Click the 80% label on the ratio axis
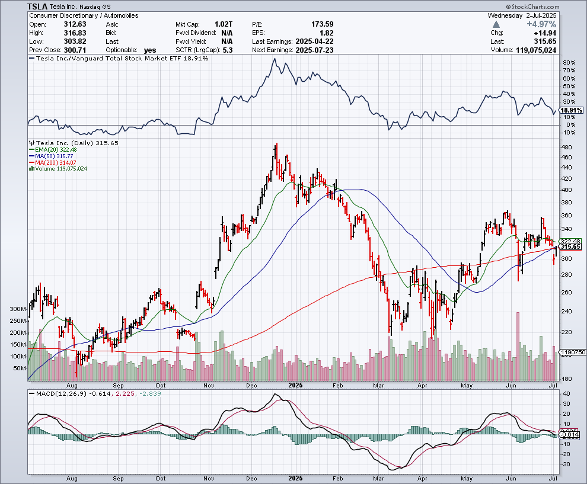 tap(569, 62)
